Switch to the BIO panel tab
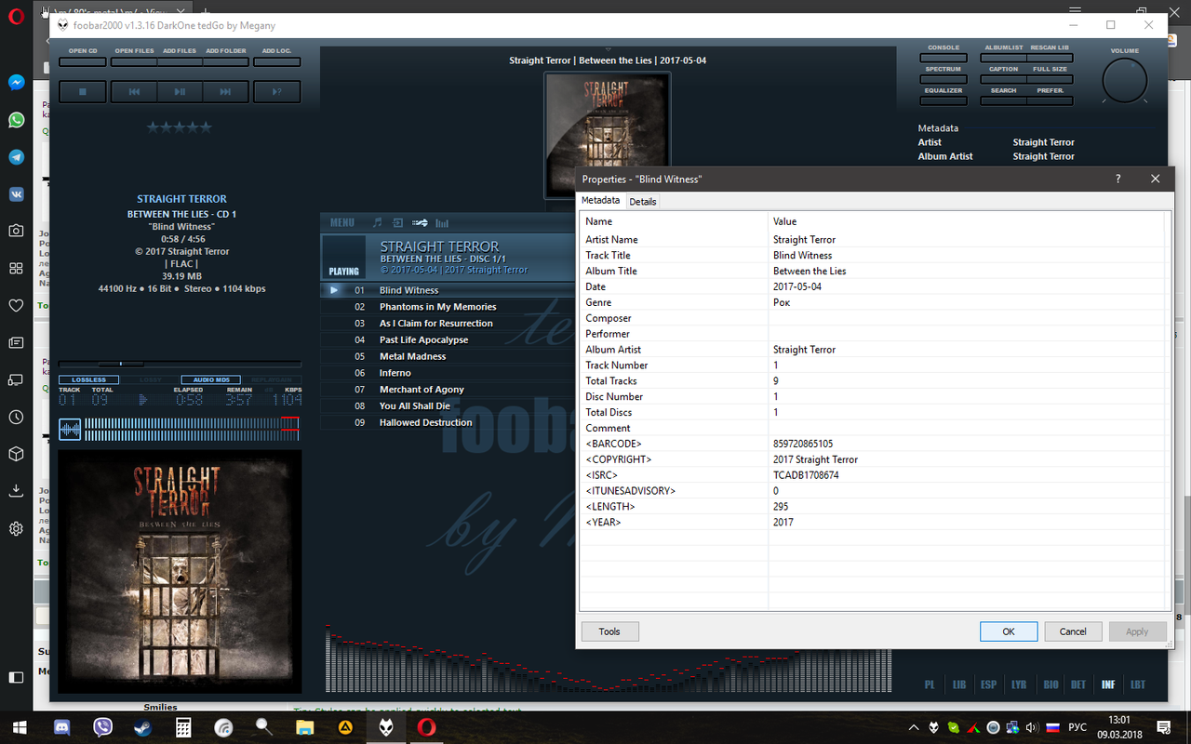This screenshot has height=744, width=1191. coord(1050,684)
